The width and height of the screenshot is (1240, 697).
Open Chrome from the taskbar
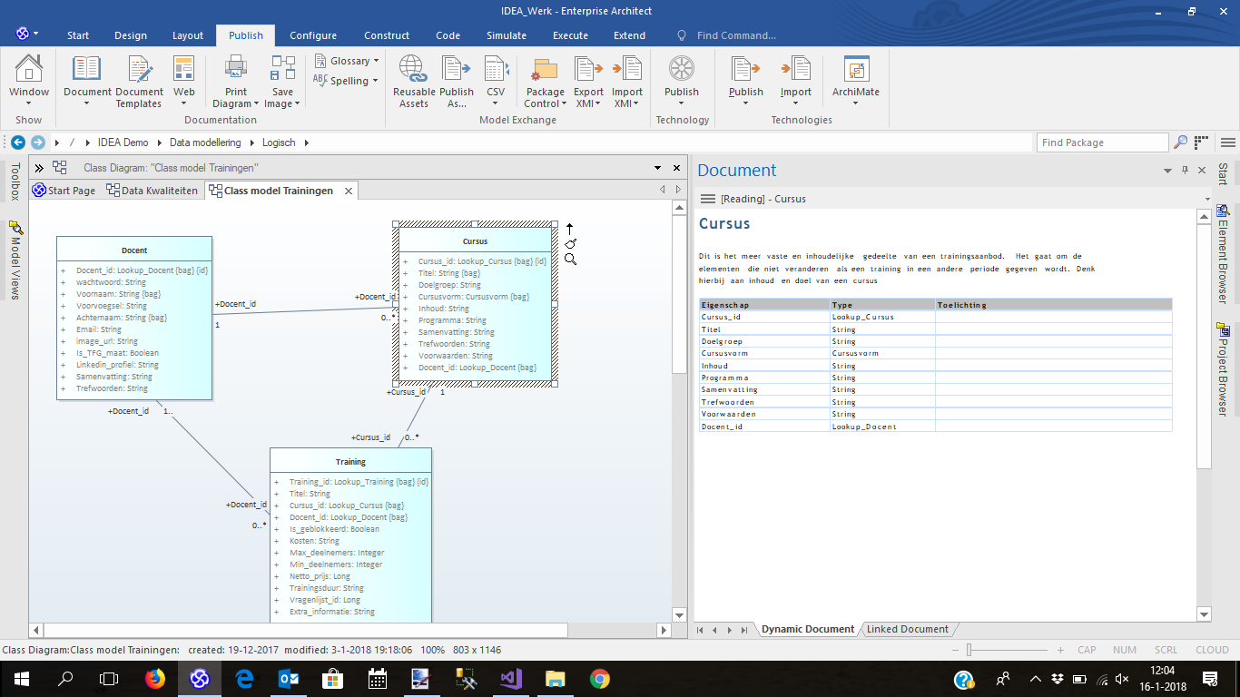click(x=599, y=679)
